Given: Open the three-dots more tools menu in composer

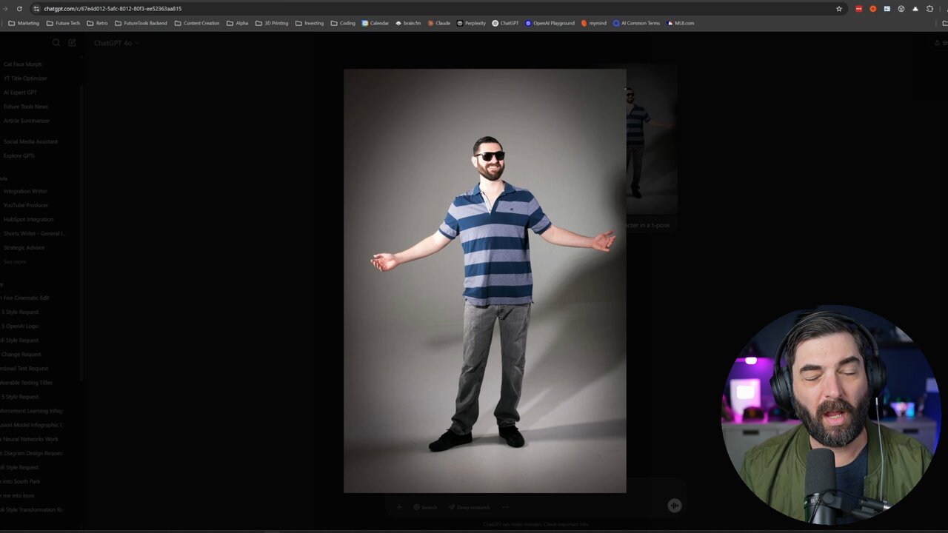Looking at the screenshot, I should click(x=505, y=507).
